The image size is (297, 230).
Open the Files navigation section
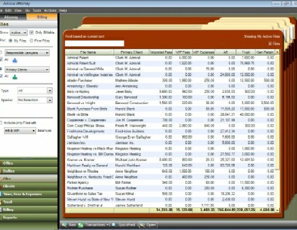[x=28, y=179]
